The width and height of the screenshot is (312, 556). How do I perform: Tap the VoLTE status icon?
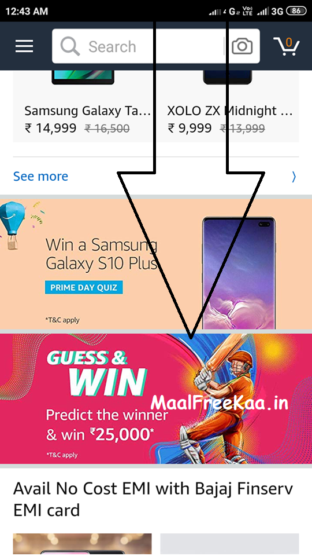coord(247,11)
